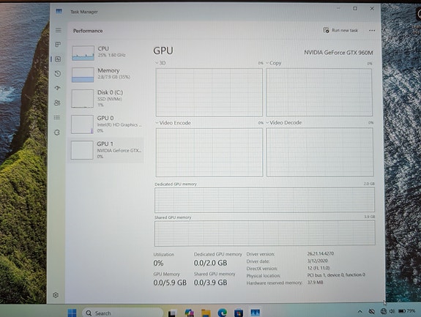
Task: Open the Services page icon
Action: tap(57, 133)
